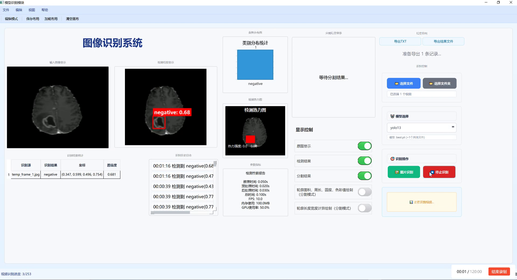Screen dimensions: 517x280
Task: Click the stop icon on 停止识别 button
Action: pos(432,172)
